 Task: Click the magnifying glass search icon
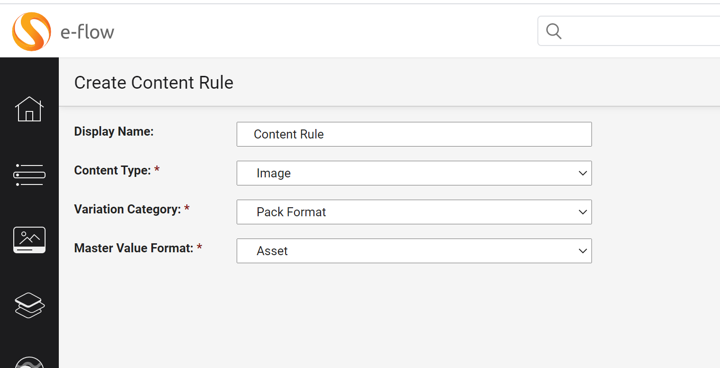coord(554,31)
